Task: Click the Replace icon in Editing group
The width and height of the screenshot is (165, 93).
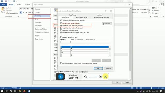Action: coord(153,11)
